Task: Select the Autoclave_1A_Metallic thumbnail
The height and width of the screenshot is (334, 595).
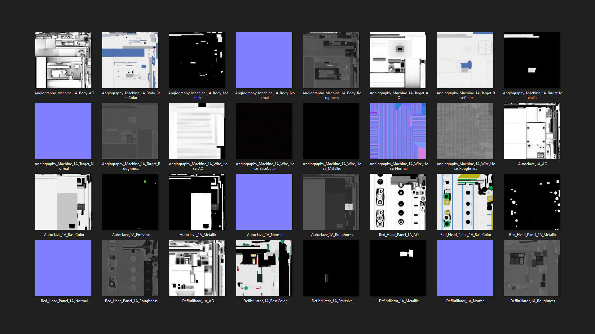Action: [x=197, y=202]
